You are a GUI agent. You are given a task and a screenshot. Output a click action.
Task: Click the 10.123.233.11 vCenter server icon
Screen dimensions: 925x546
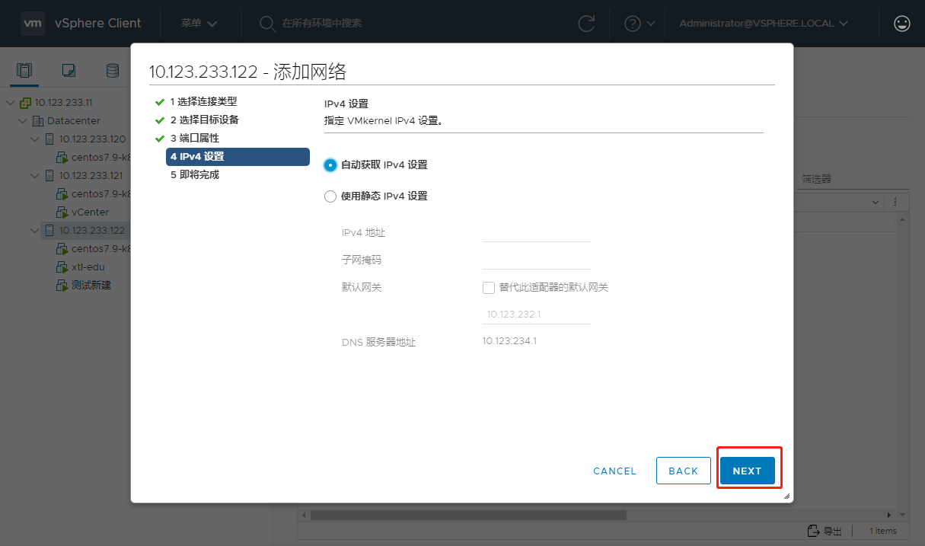pyautogui.click(x=25, y=103)
